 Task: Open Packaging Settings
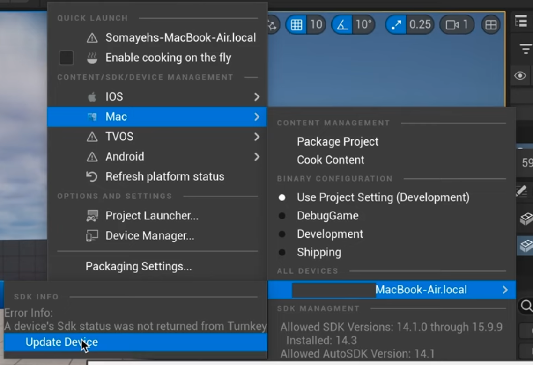139,267
